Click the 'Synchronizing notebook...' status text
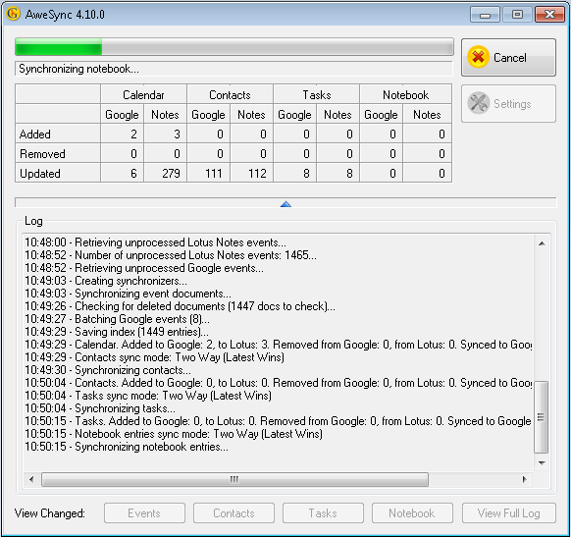 tap(79, 69)
